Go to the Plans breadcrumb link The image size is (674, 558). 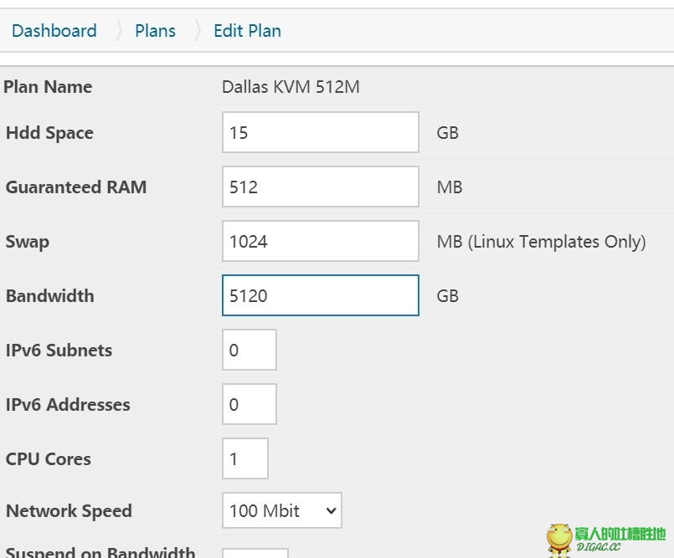tap(155, 31)
